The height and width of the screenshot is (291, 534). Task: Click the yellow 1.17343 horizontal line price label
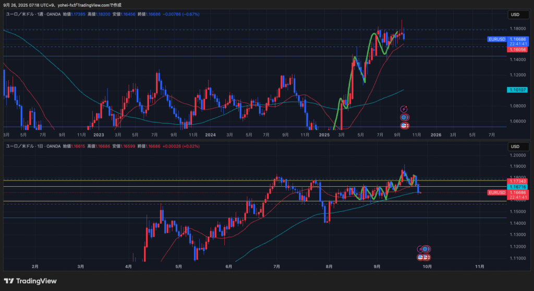517,181
